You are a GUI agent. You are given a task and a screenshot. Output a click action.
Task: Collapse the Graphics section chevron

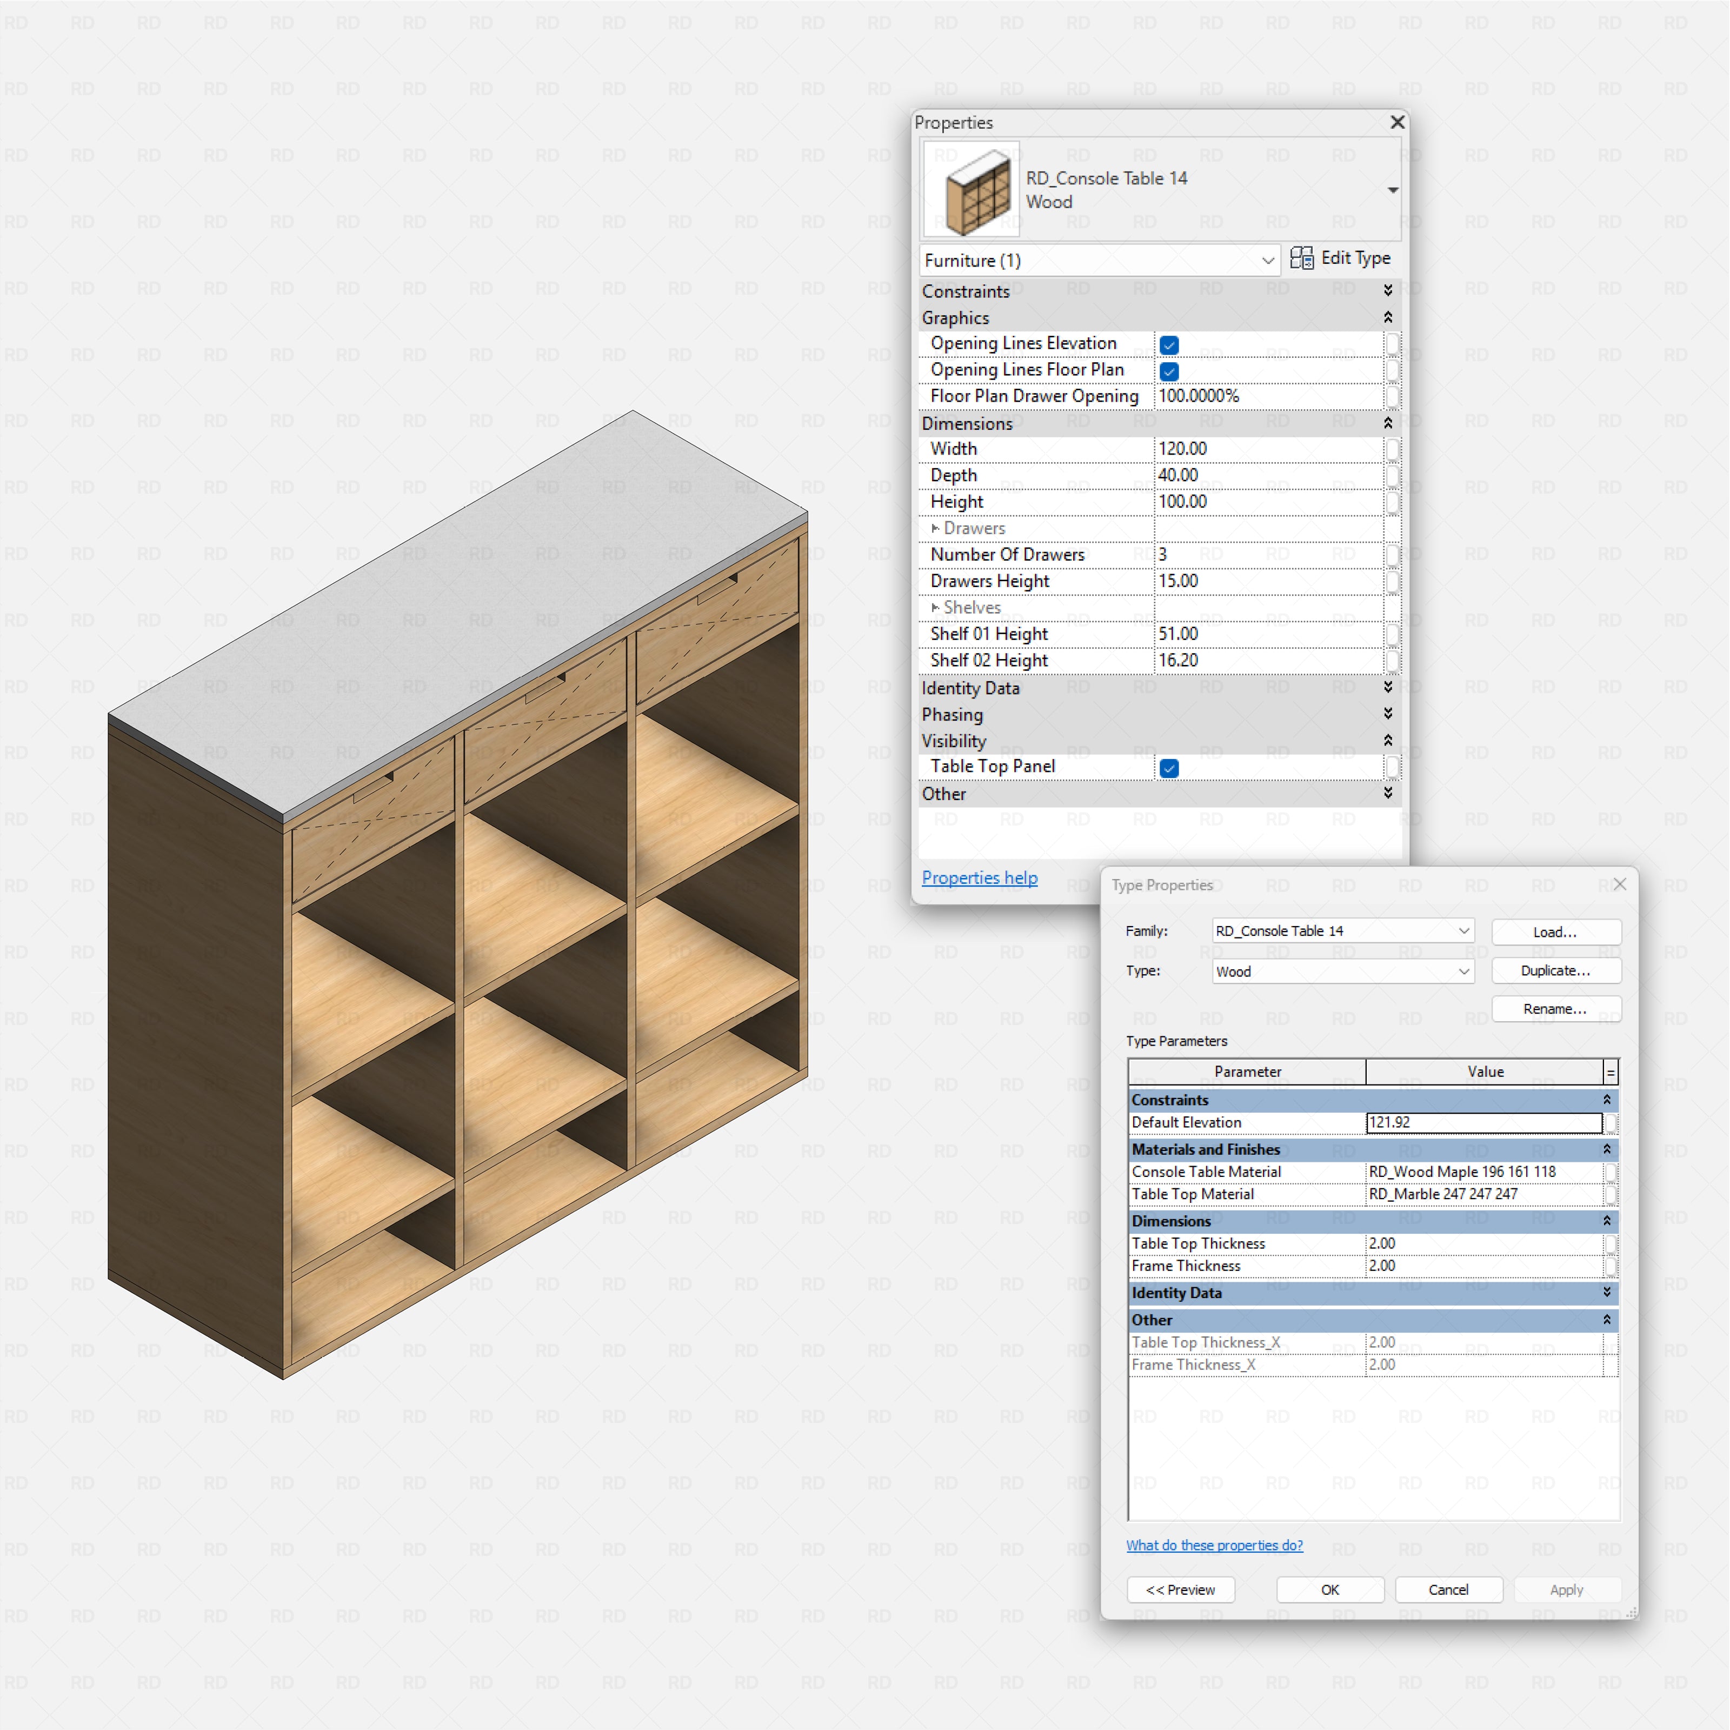click(1388, 318)
